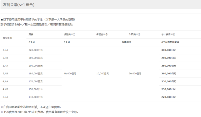Viewport: 201px width, 117px height.
Task: Select the 10,000日元 deposit cell
Action: [103, 73]
